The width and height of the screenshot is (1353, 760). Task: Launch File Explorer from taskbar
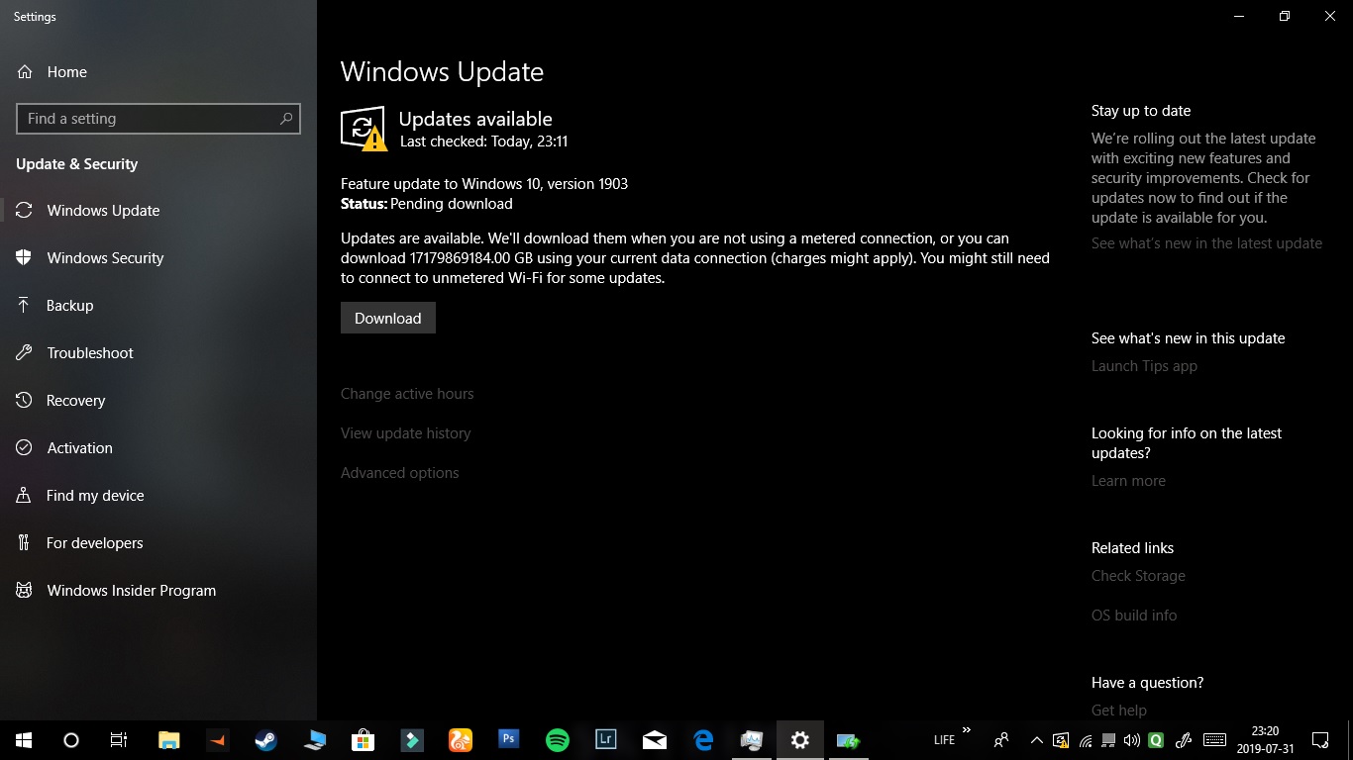[169, 740]
